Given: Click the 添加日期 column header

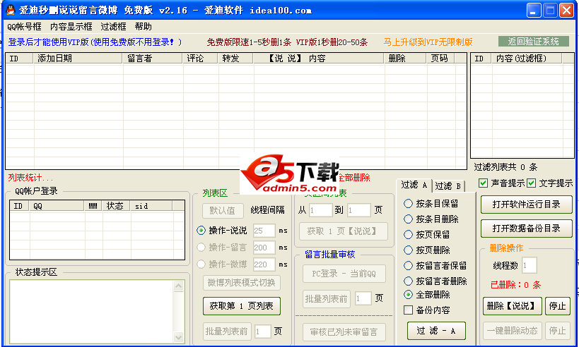Looking at the screenshot, I should [78, 59].
